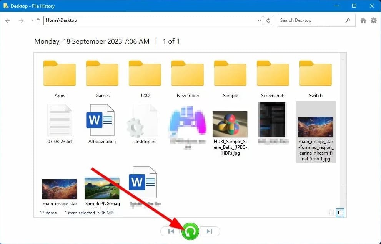This screenshot has width=381, height=244.
Task: Select the desktop.ini file
Action: (145, 124)
